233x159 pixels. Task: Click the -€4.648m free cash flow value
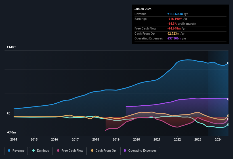[x=174, y=28]
